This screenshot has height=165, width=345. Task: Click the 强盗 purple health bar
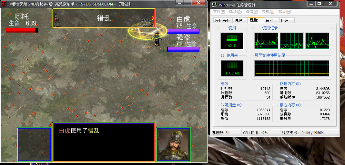pos(183,50)
